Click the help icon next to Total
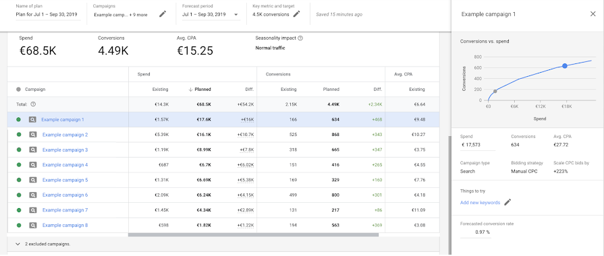Viewport: 604px width, 256px height. coord(33,104)
